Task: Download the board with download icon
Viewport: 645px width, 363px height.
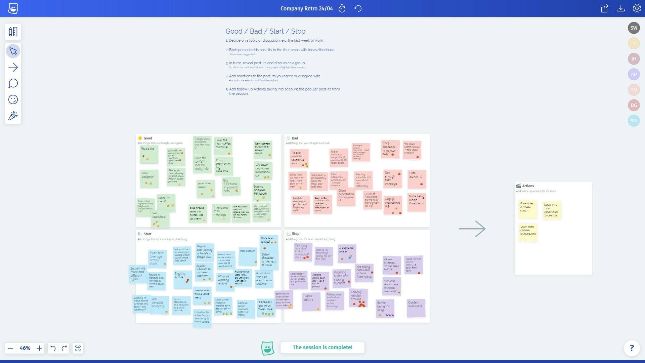Action: point(620,8)
